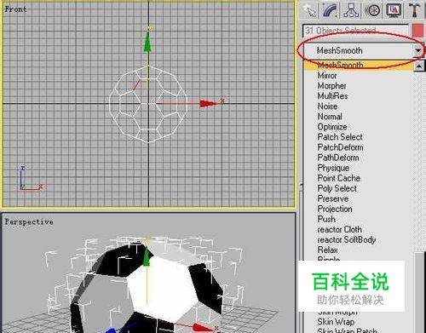Click the green Y-axis gizmo arrow in Front view
This screenshot has height=333, width=426.
(147, 43)
